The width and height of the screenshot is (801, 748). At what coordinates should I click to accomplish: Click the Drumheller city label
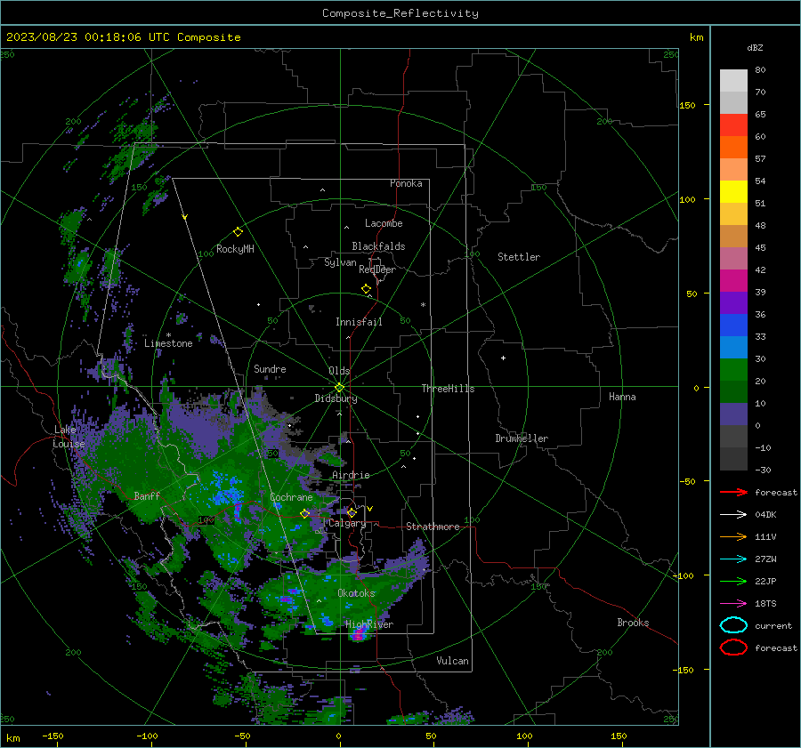pos(522,438)
